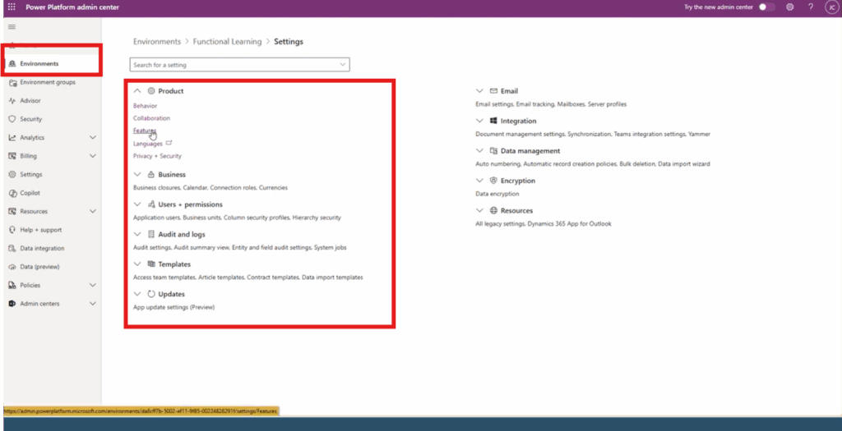
Task: Expand the Billing sidebar chevron
Action: coord(93,156)
